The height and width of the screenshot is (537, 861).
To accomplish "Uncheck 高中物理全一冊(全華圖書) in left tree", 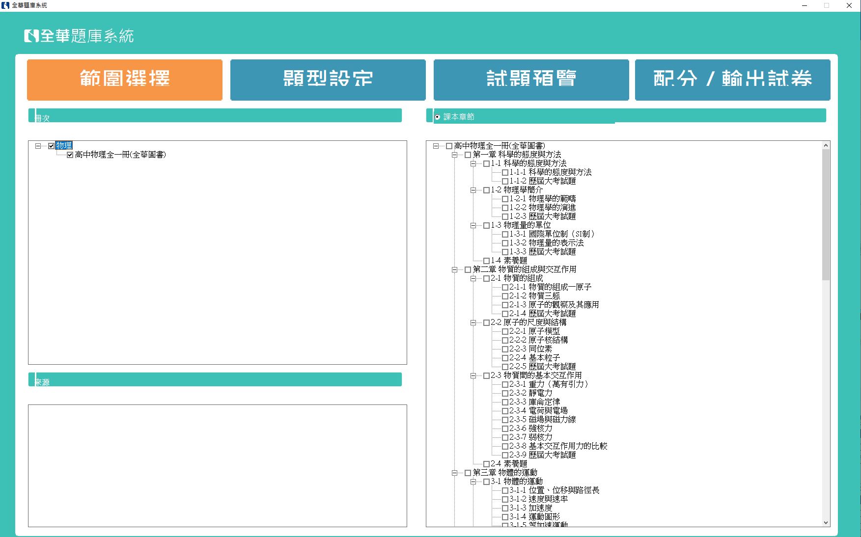I will click(x=70, y=155).
